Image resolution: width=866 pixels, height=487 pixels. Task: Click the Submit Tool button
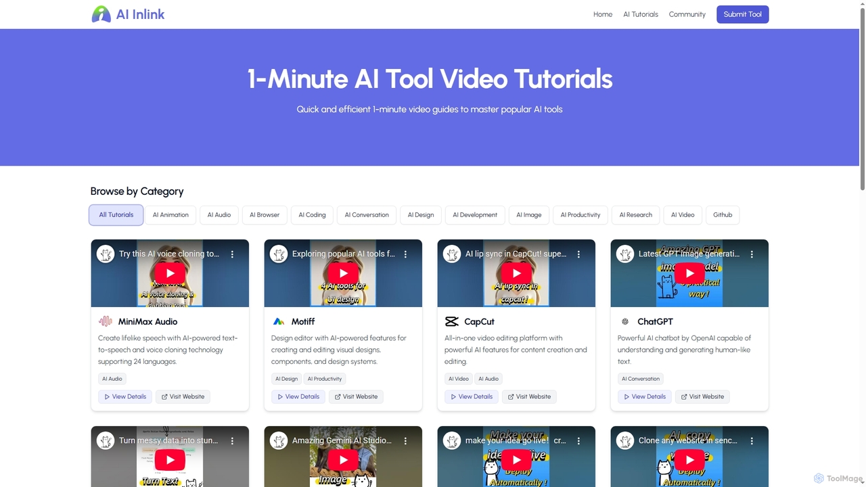(x=743, y=14)
